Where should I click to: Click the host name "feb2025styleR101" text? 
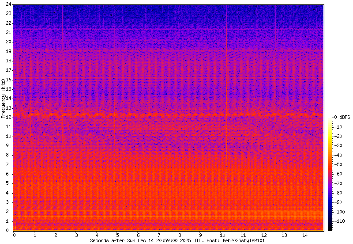click(x=244, y=240)
